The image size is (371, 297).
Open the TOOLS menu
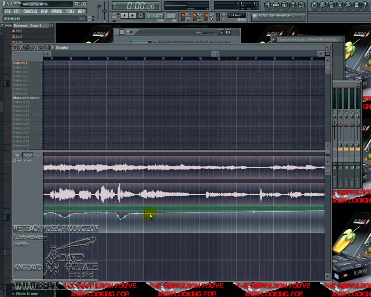[x=70, y=12]
